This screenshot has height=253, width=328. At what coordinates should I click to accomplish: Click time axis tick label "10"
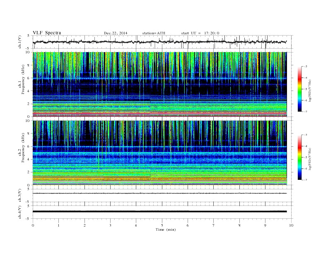click(x=291, y=225)
